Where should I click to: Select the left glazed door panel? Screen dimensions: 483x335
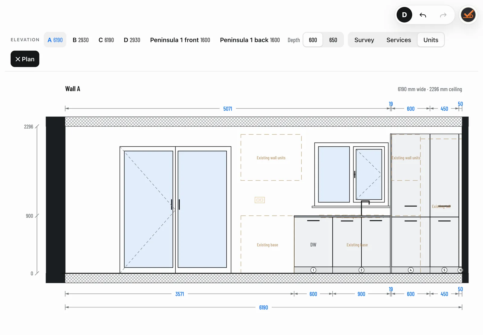(149, 209)
